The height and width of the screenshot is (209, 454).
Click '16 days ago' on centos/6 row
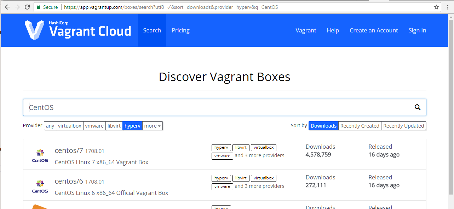point(384,185)
